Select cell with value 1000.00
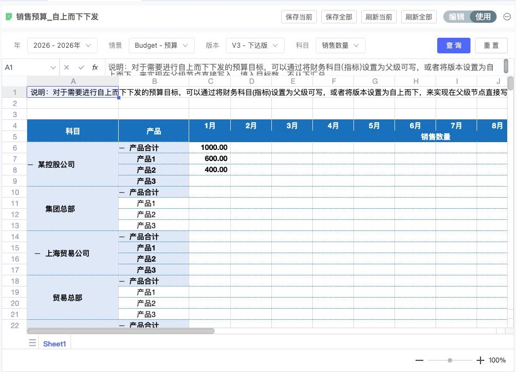516x372 pixels. coord(210,148)
